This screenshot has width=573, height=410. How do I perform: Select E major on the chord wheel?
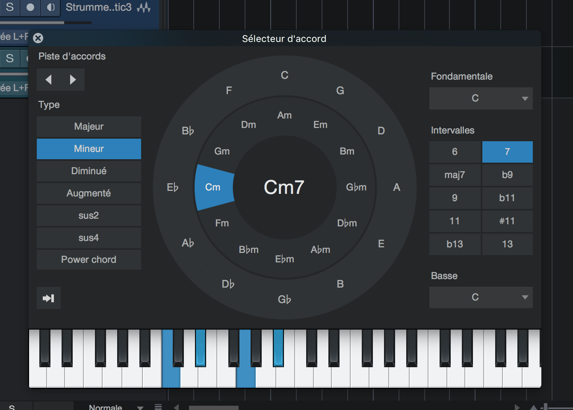point(381,244)
